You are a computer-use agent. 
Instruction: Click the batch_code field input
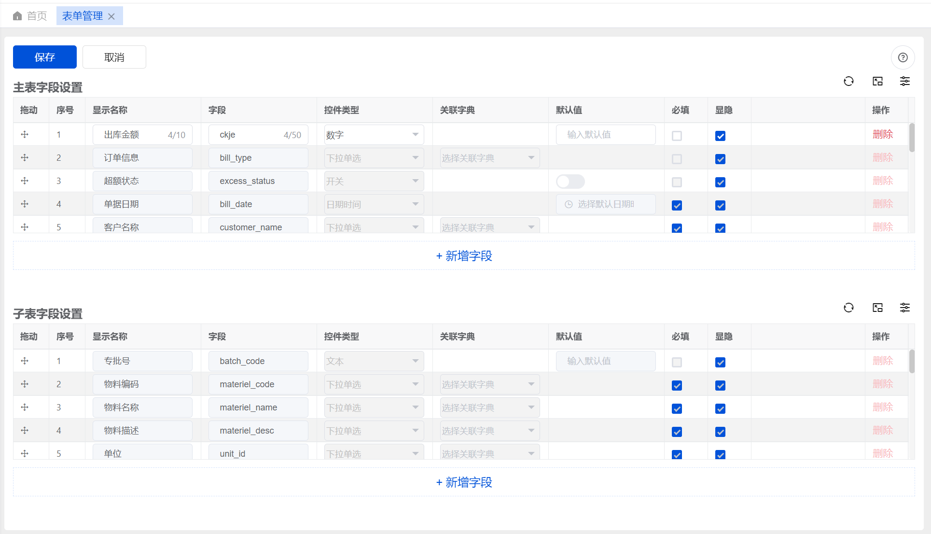tap(258, 361)
